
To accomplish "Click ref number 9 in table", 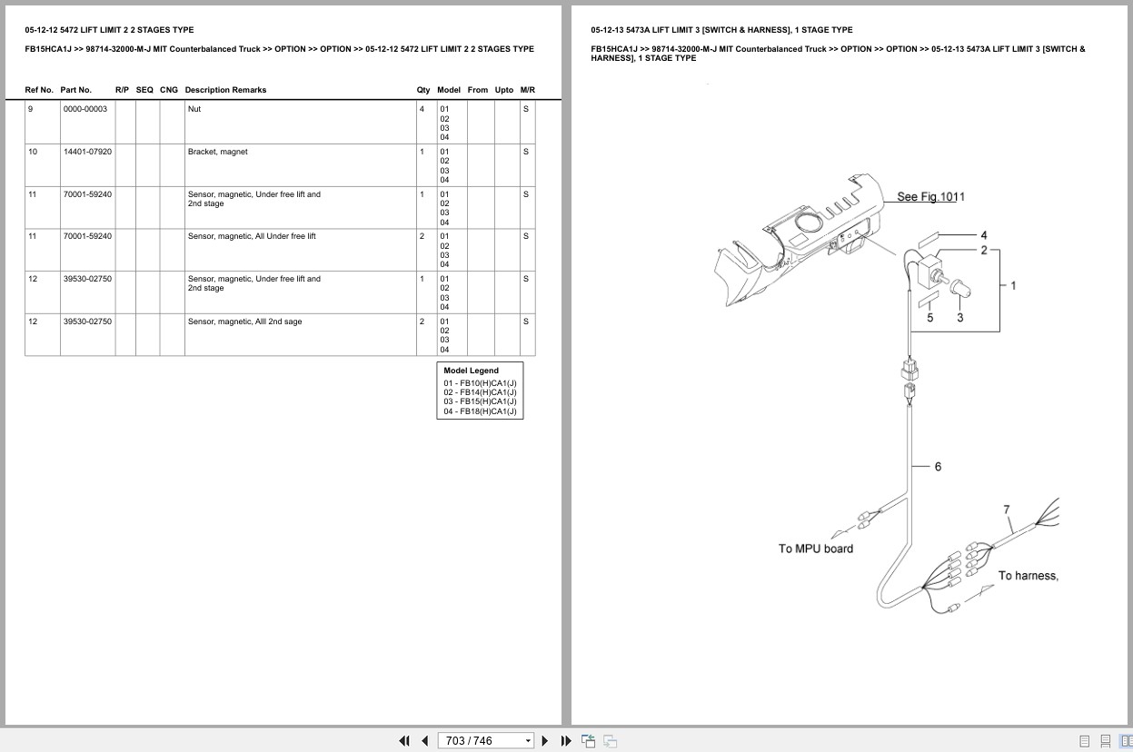I will click(30, 109).
